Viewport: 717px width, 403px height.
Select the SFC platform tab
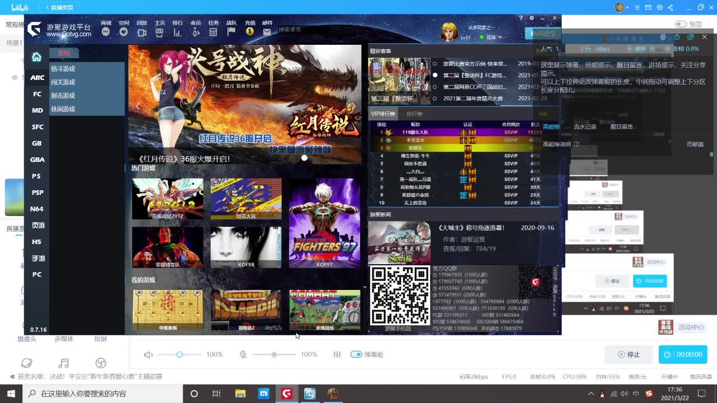37,127
